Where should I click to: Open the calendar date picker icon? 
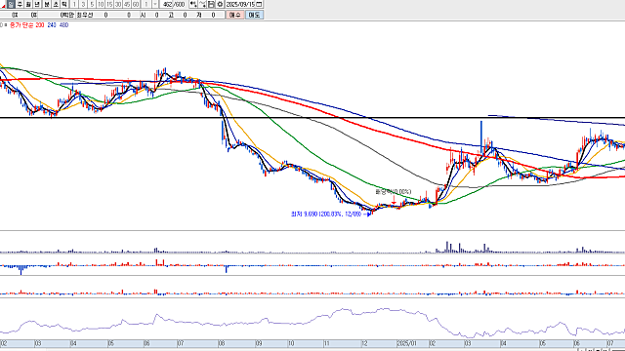(259, 4)
